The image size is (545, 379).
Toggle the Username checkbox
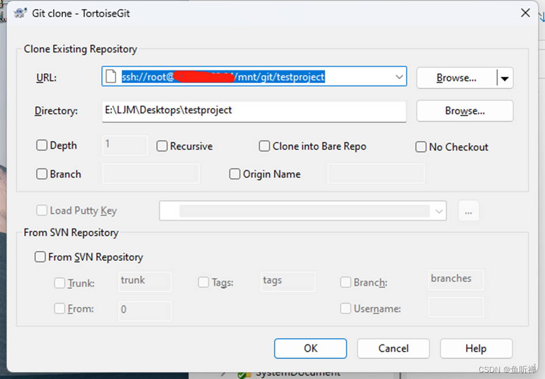coord(345,309)
